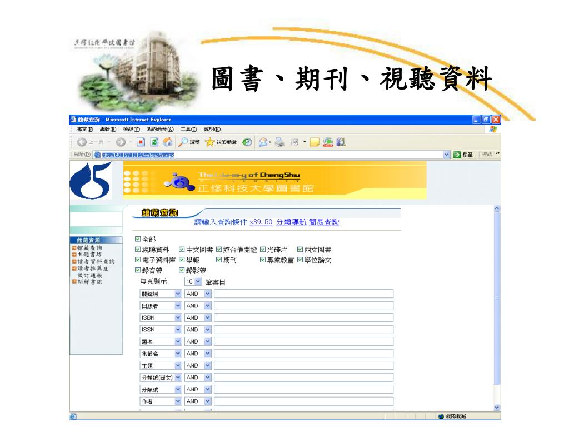
Task: Toggle the 電子資料庫 checkbox
Action: pos(138,260)
